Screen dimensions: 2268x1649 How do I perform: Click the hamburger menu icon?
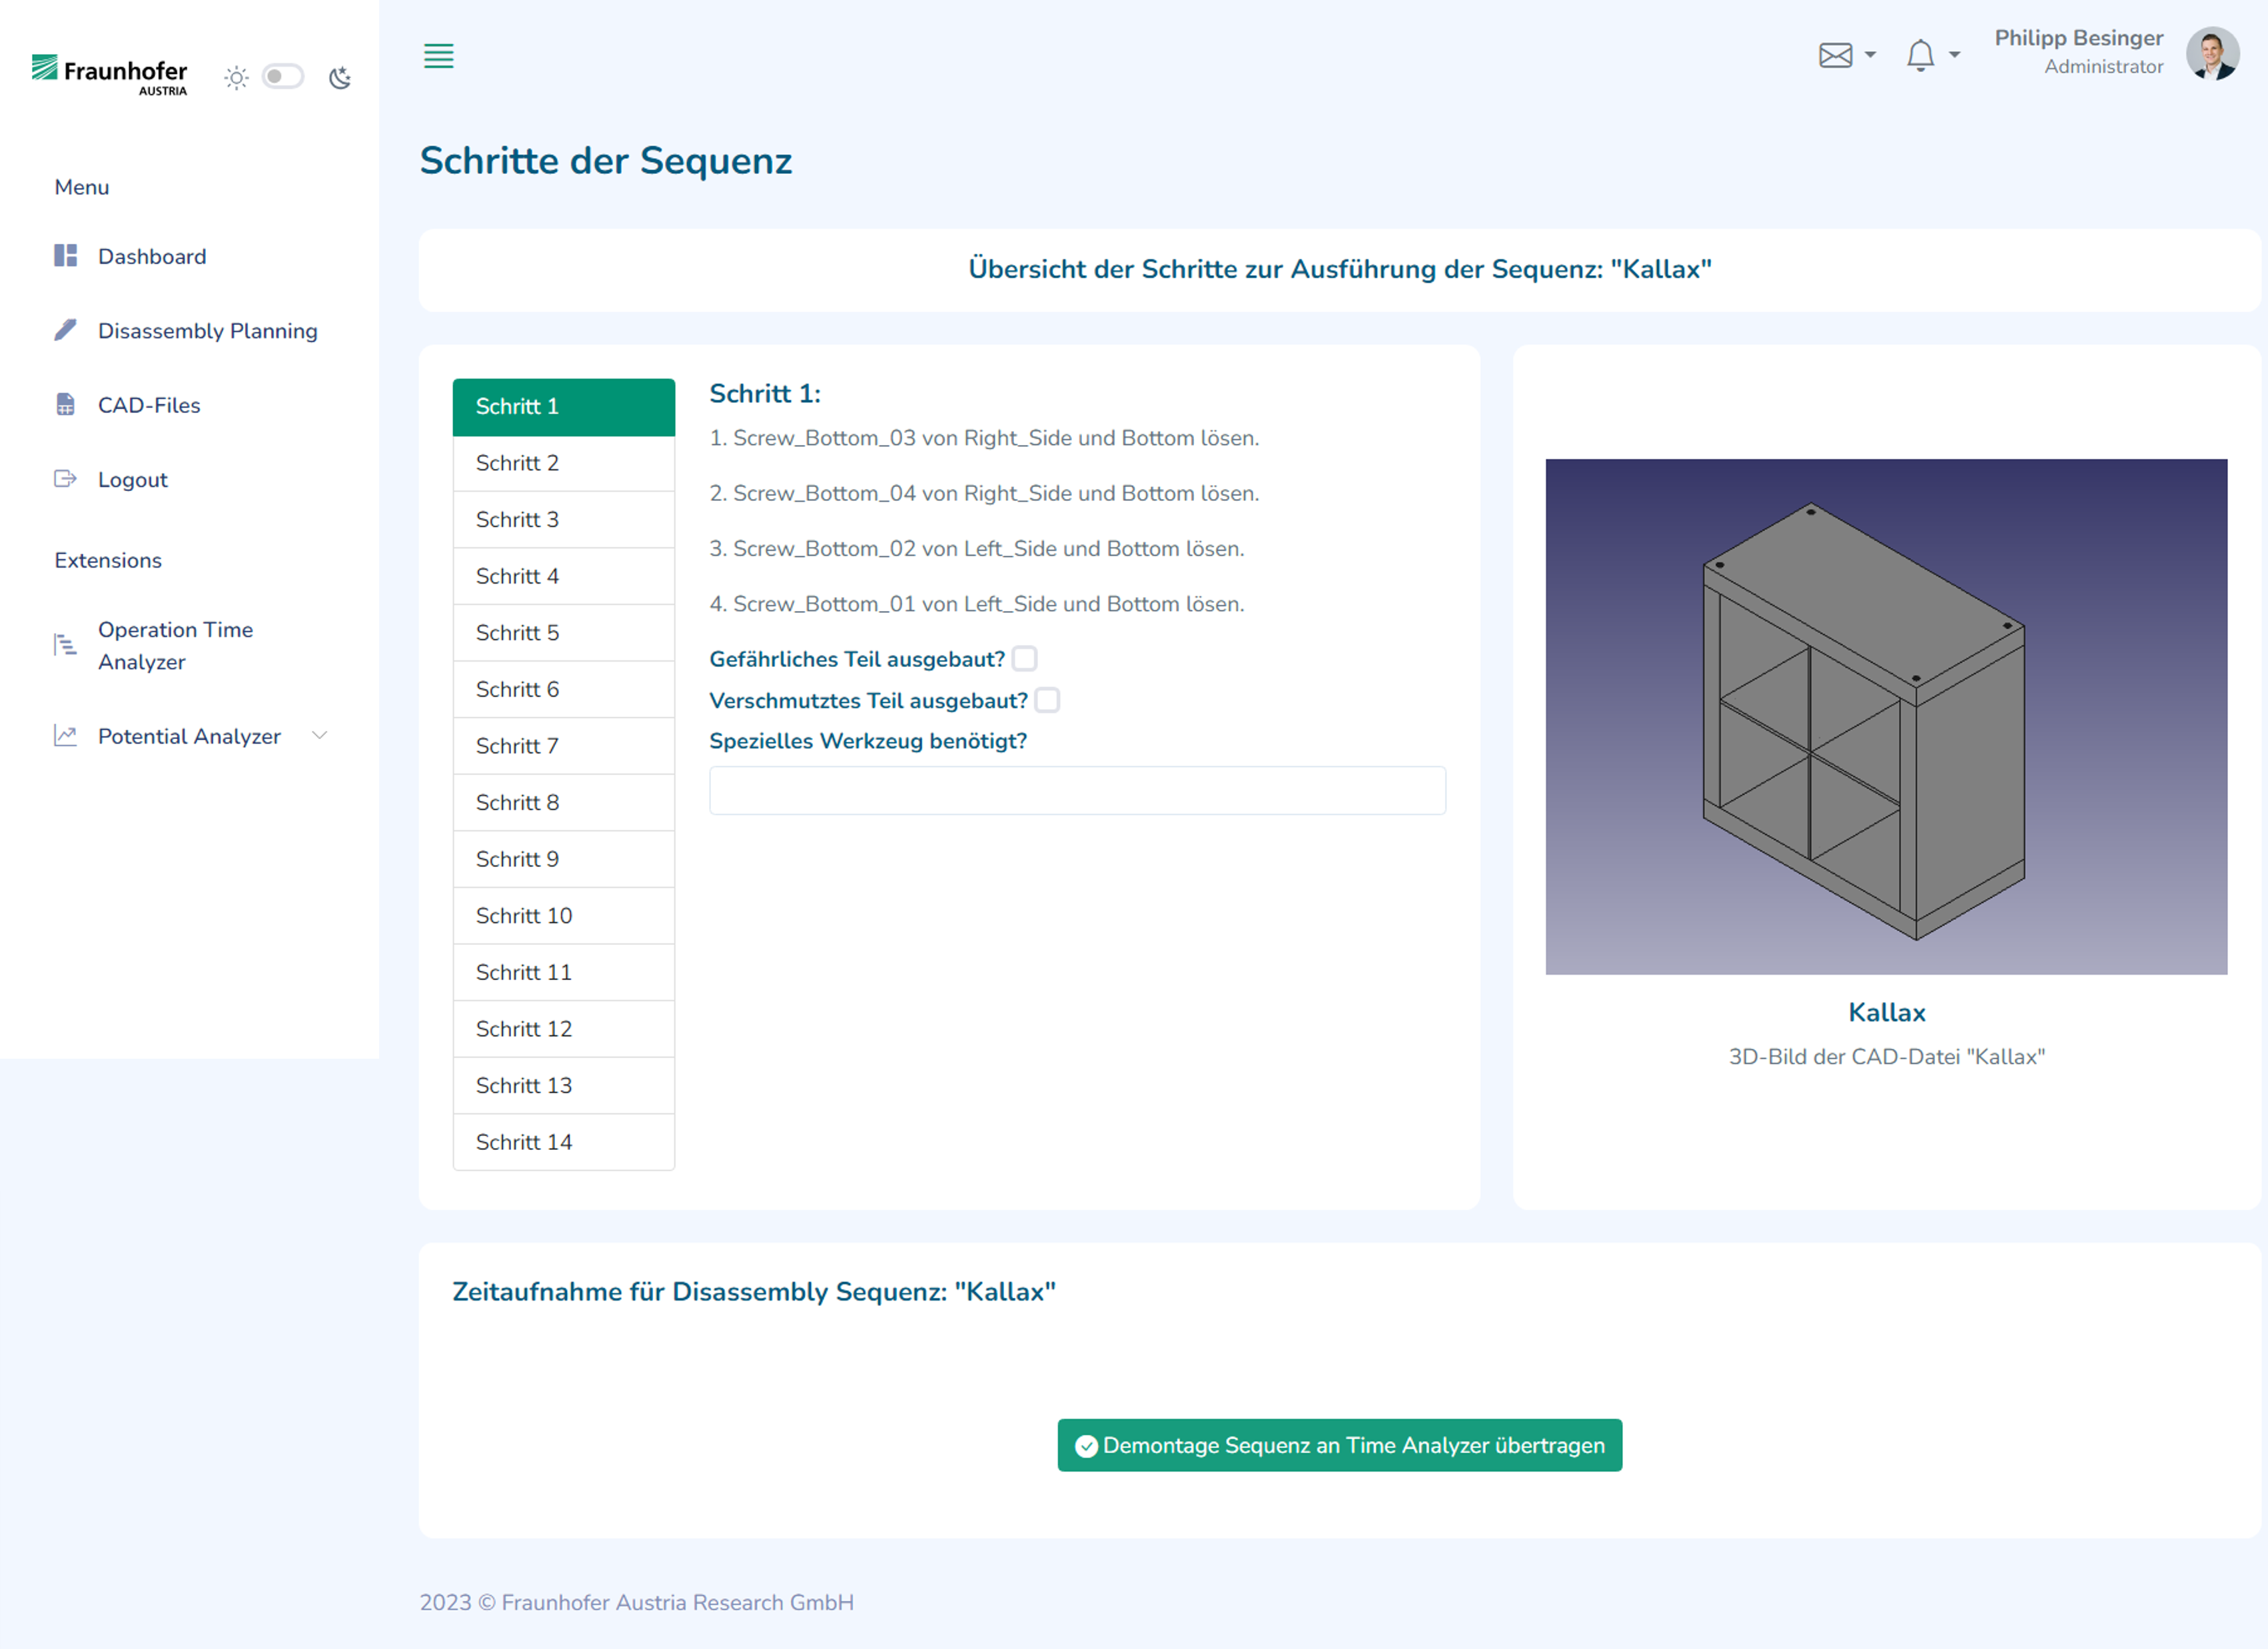438,56
